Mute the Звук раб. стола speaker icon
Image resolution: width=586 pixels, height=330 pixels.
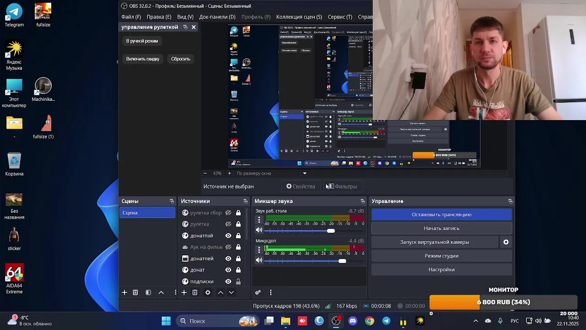click(x=259, y=230)
